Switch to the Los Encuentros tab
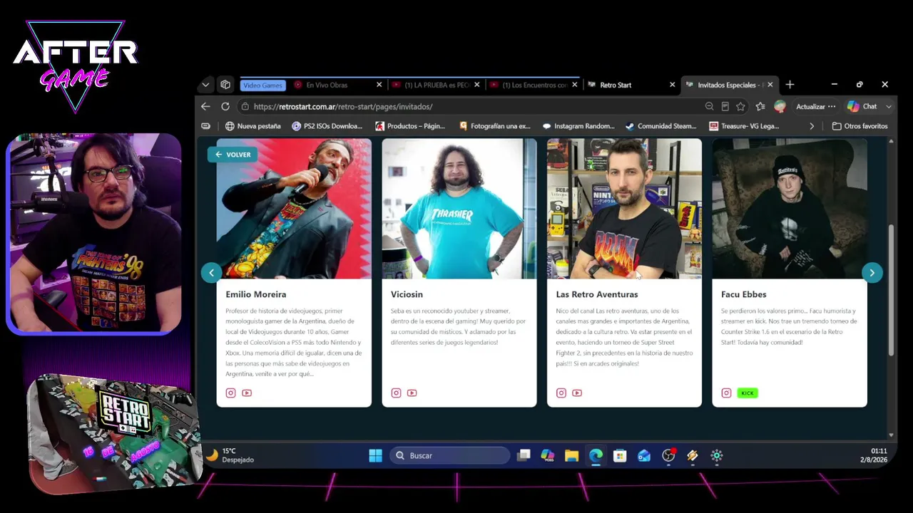The width and height of the screenshot is (913, 513). point(535,85)
